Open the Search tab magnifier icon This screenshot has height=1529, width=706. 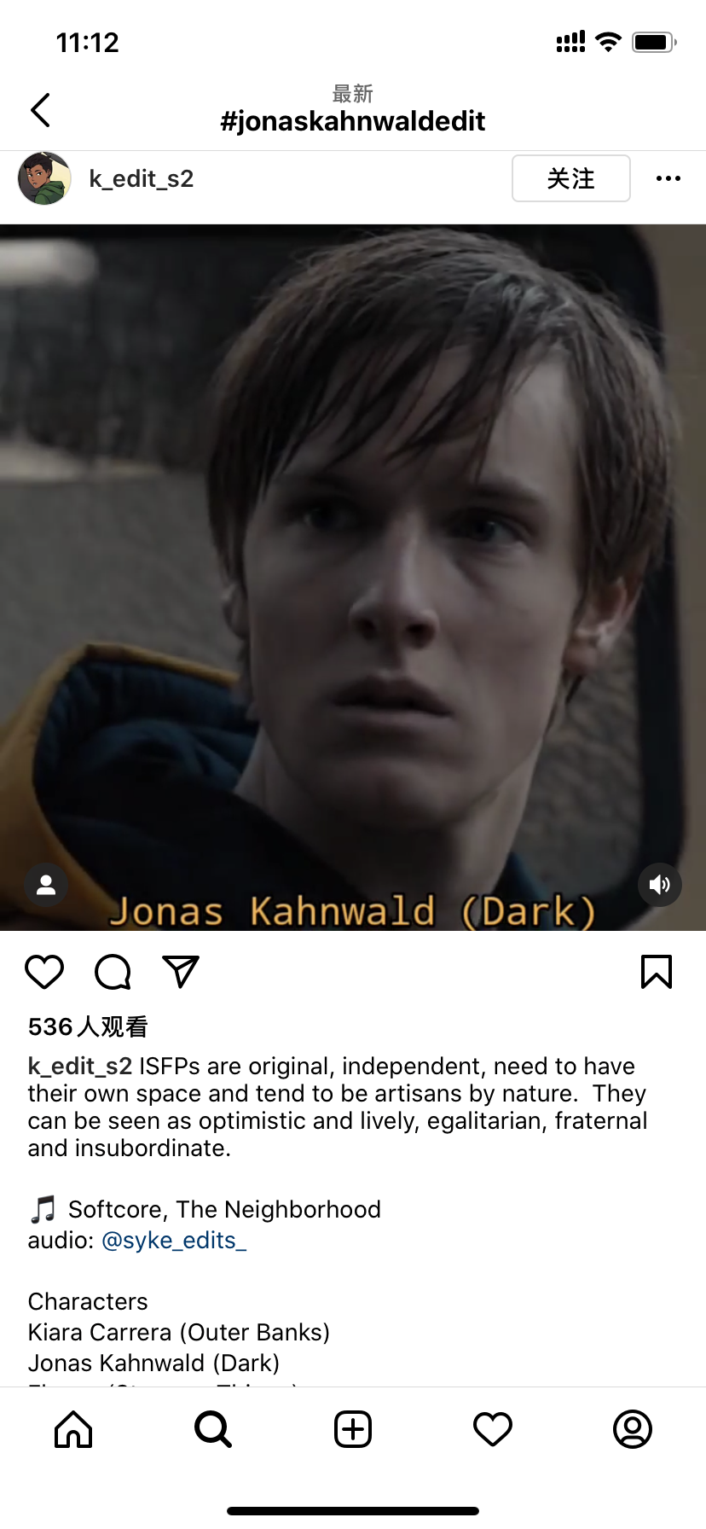(x=213, y=1429)
